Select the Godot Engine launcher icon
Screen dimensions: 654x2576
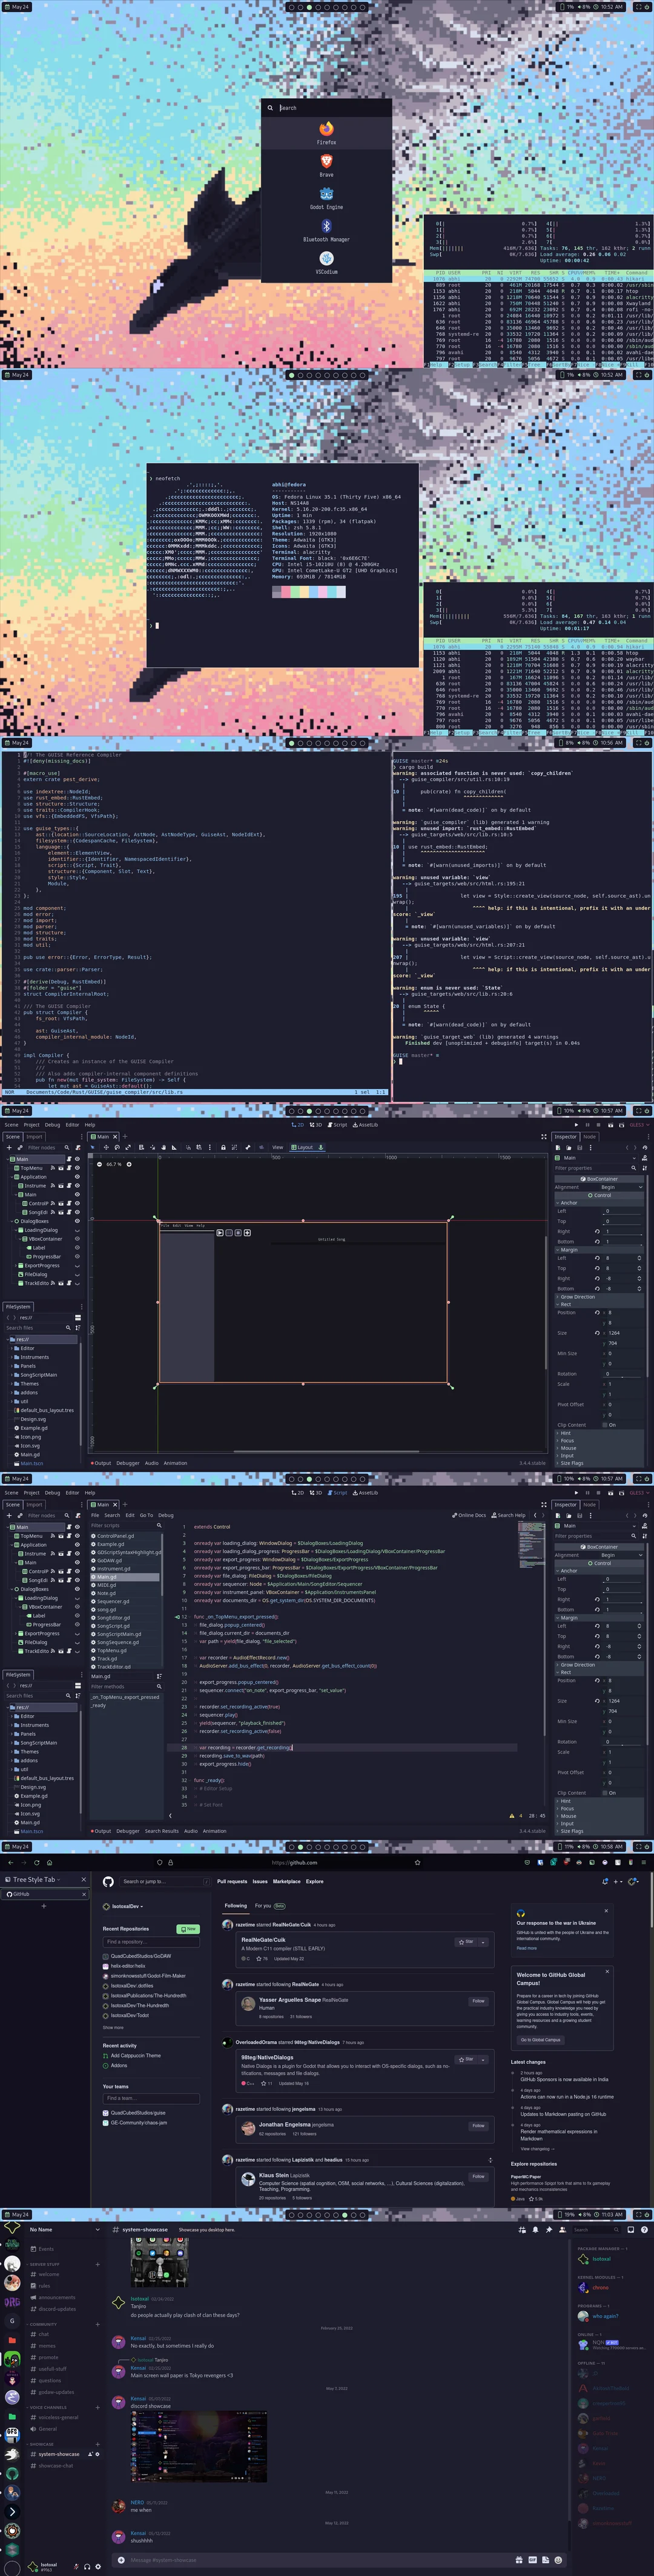coord(326,194)
